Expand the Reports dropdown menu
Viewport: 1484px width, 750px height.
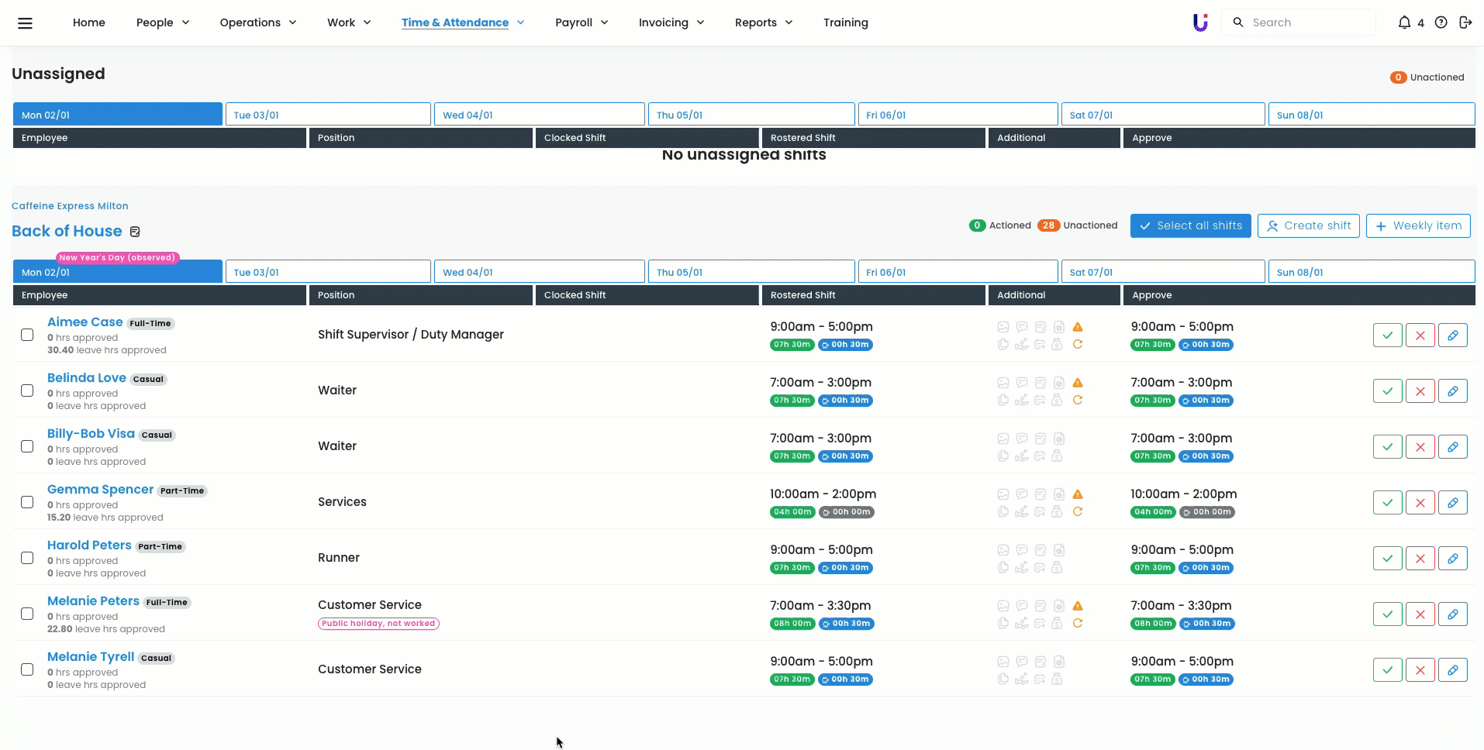(x=764, y=22)
